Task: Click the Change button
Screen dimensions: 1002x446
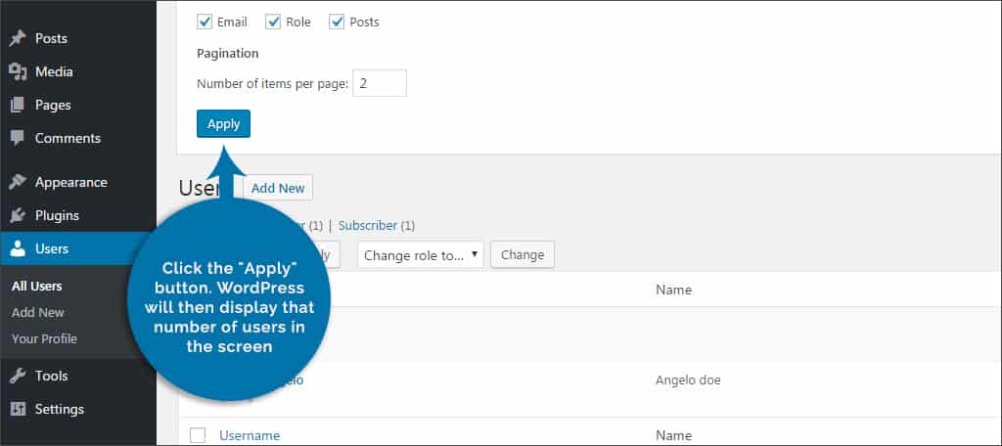Action: (523, 254)
